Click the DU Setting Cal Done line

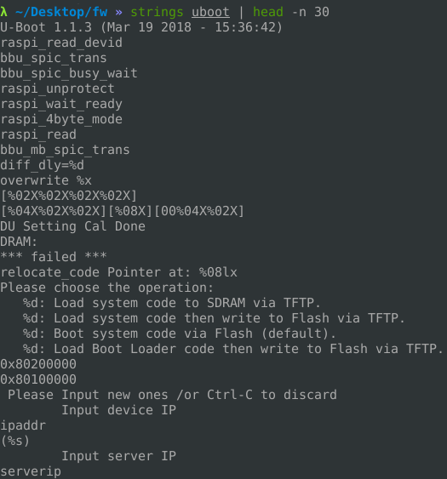pyautogui.click(x=72, y=226)
